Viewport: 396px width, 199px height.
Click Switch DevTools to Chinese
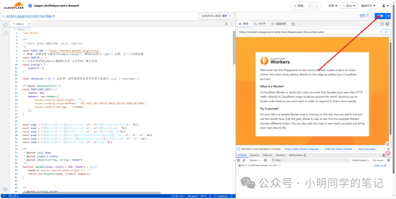click(x=338, y=149)
